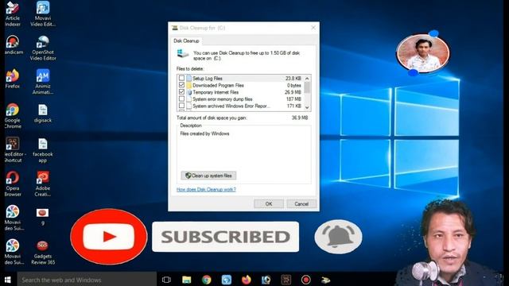Click the Disk Cleanup taskbar icon
This screenshot has height=286, width=509.
[325, 280]
